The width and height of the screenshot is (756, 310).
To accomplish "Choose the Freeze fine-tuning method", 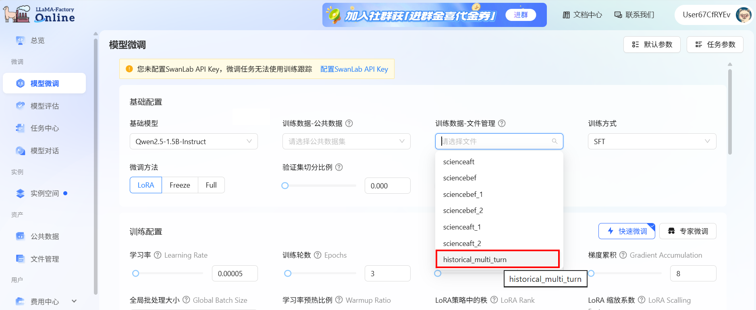I will point(180,185).
